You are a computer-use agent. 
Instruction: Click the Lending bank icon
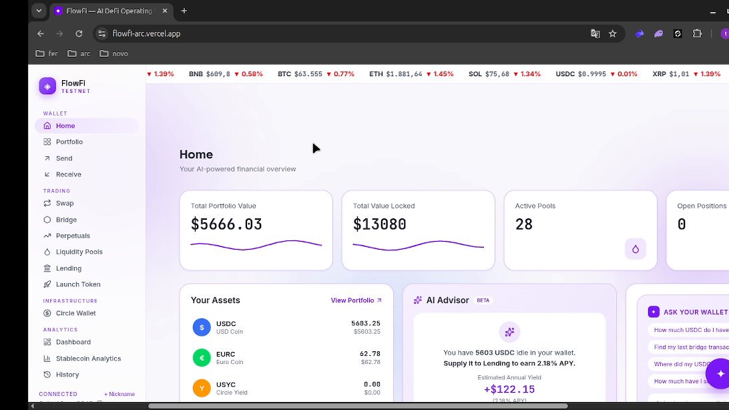click(x=47, y=268)
